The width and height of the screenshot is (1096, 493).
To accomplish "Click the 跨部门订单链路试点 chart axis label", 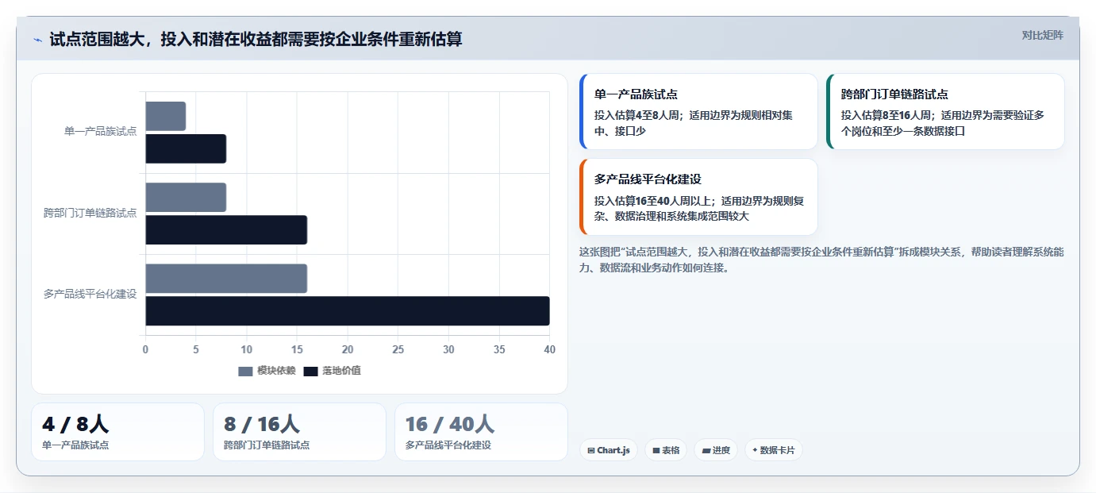I will point(90,213).
